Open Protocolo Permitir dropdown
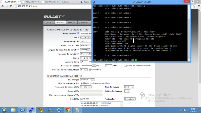Image resolution: width=201 pixels, height=113 pixels. point(130,99)
